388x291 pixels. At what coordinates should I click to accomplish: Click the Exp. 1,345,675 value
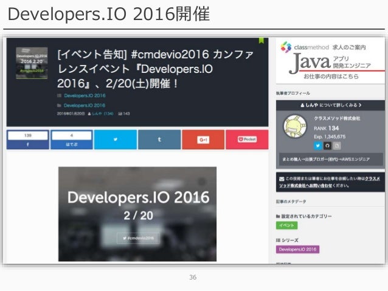pos(330,137)
